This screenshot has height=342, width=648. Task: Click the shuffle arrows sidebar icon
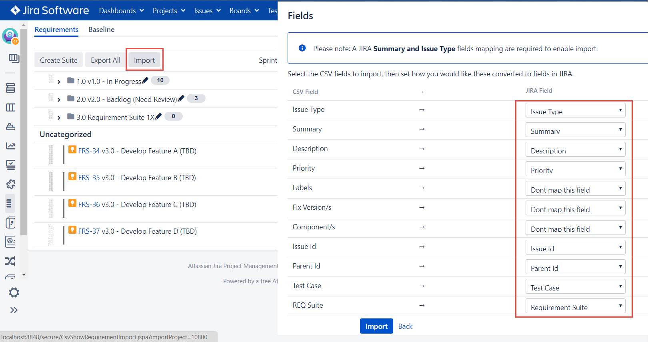[10, 261]
